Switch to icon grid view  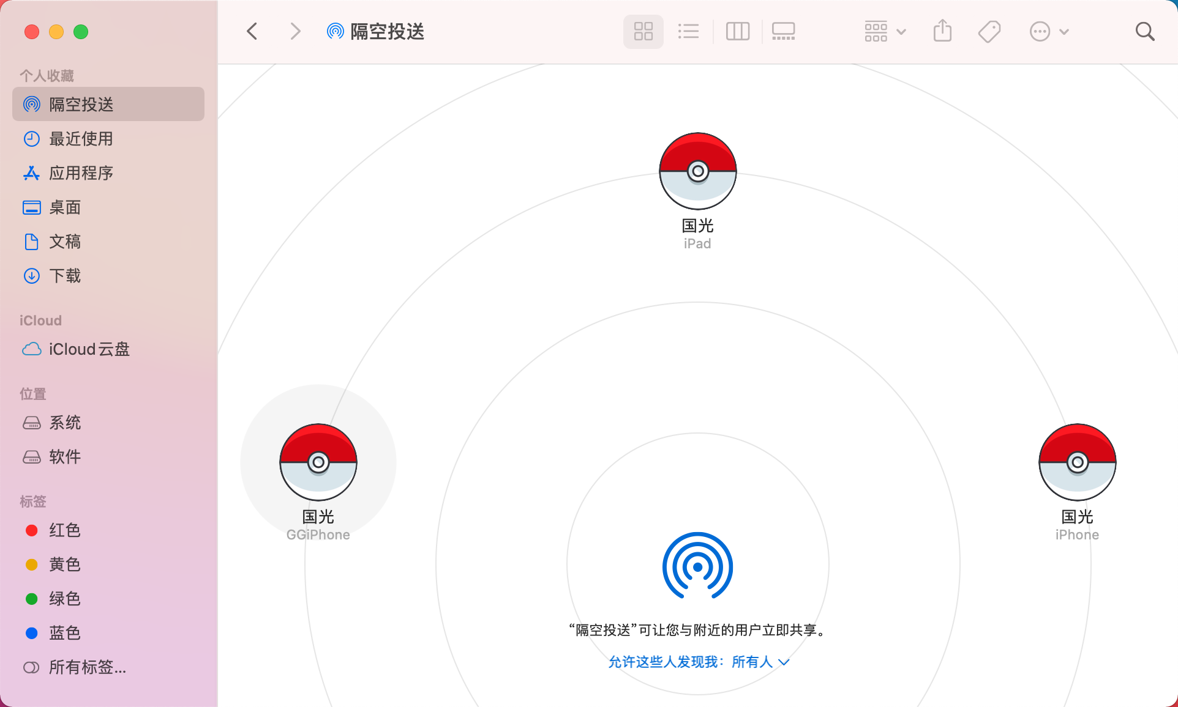click(643, 31)
